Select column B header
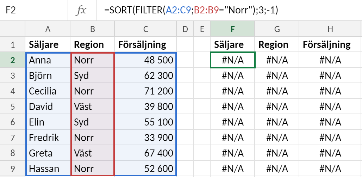Image resolution: width=362 pixels, height=177 pixels. [x=92, y=29]
